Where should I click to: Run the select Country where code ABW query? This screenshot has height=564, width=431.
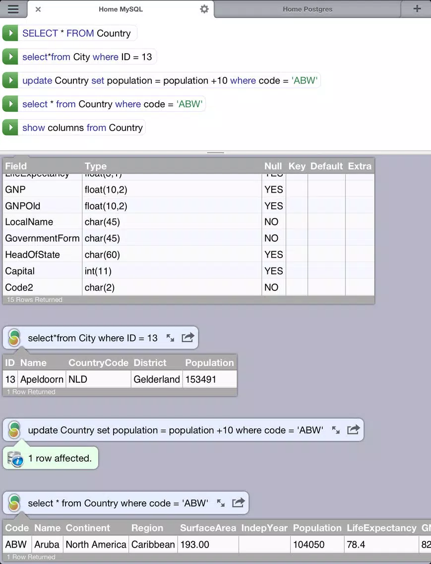point(10,104)
